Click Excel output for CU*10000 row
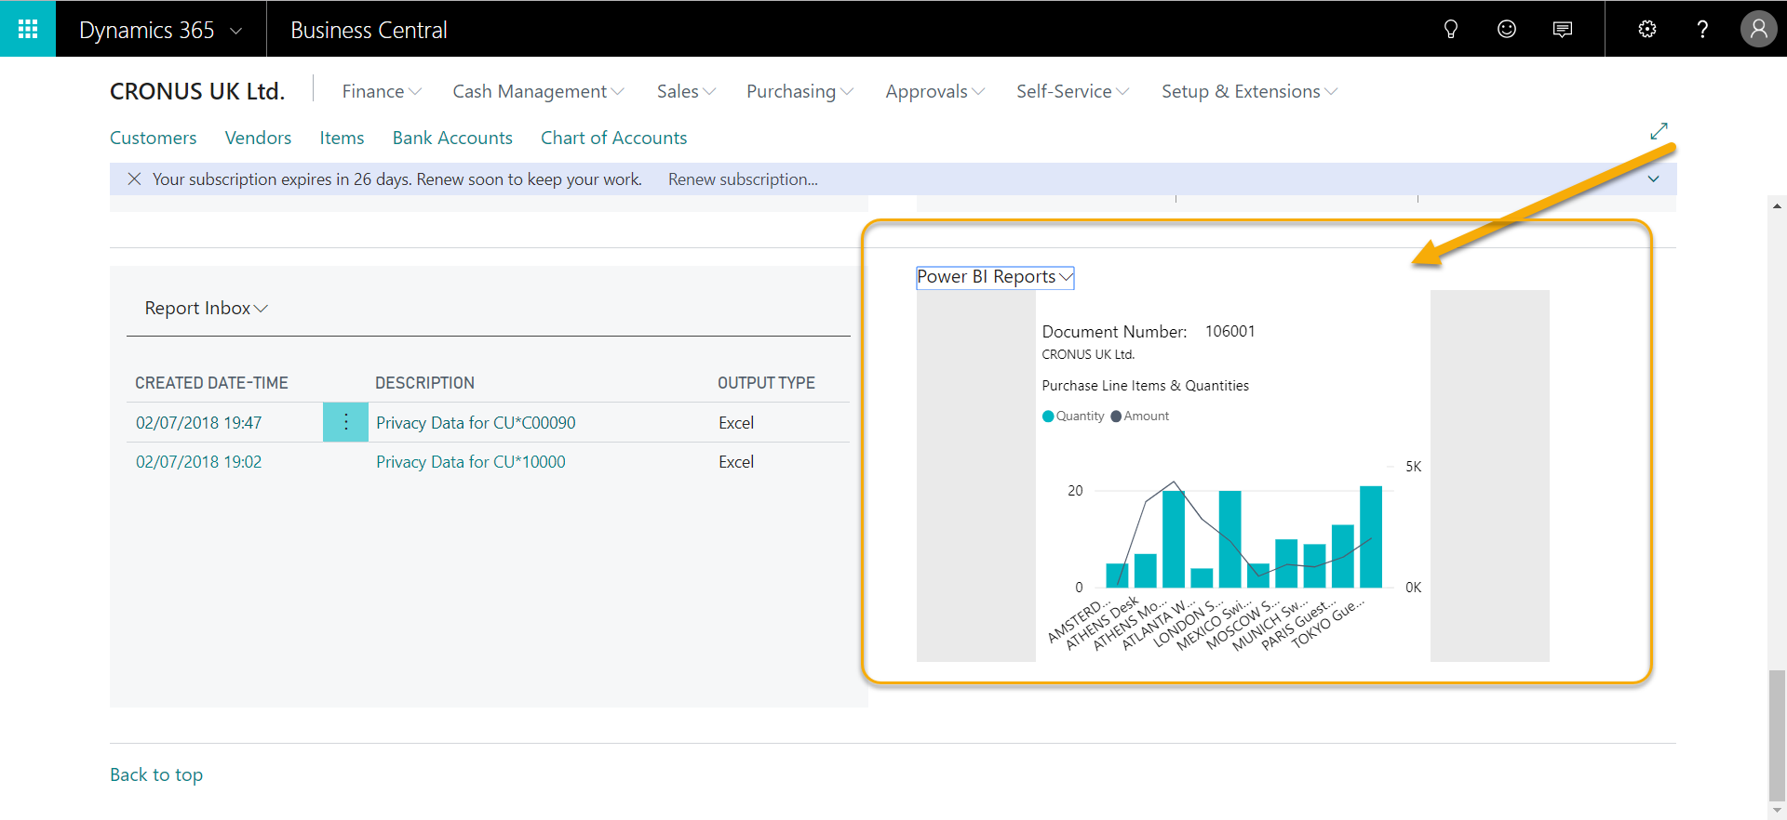The image size is (1787, 820). pos(736,462)
